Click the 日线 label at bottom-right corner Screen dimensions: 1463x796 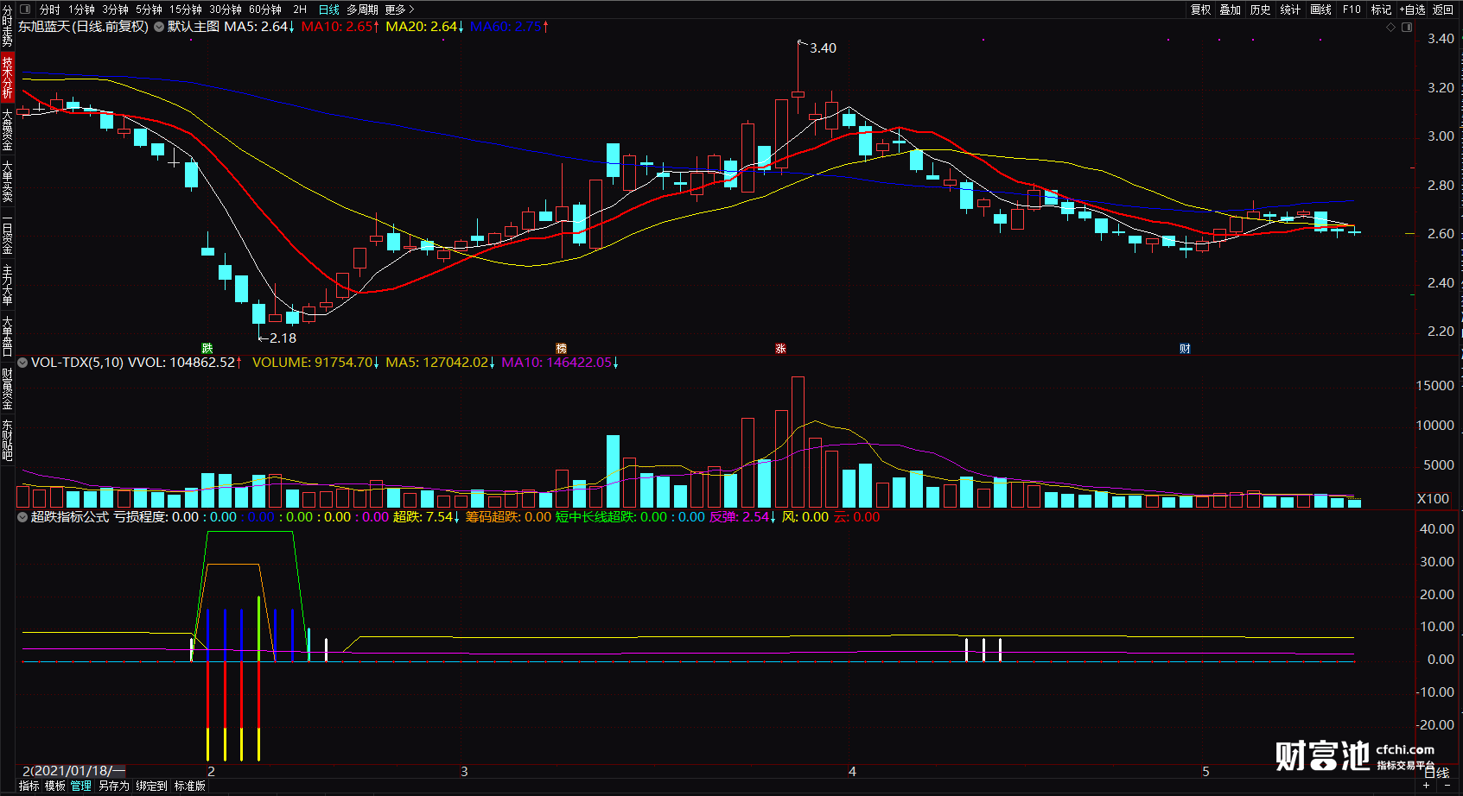point(1436,773)
